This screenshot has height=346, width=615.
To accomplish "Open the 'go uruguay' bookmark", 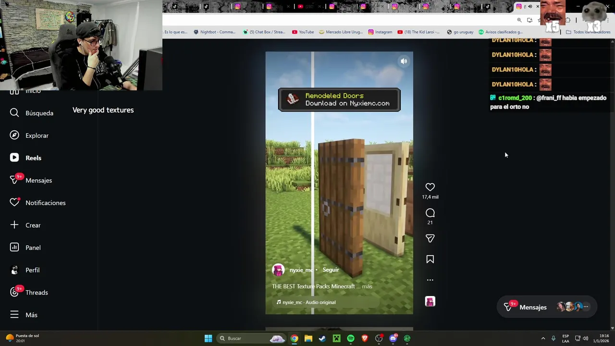I will coord(460,32).
